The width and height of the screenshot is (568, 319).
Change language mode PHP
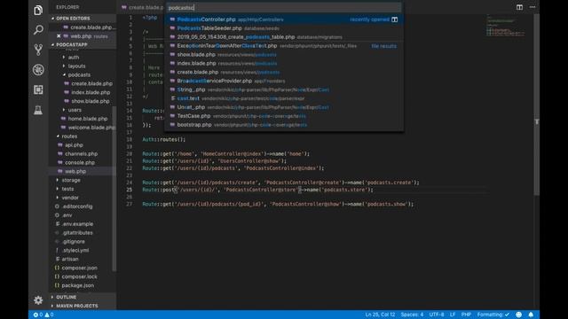[466, 315]
